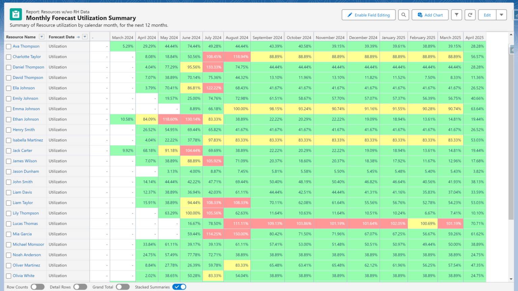Enable the Row Counts toggle
The width and height of the screenshot is (518, 291).
(37, 287)
